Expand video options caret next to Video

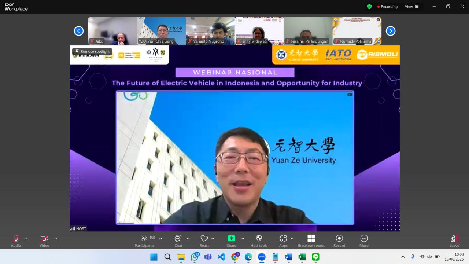pos(56,238)
